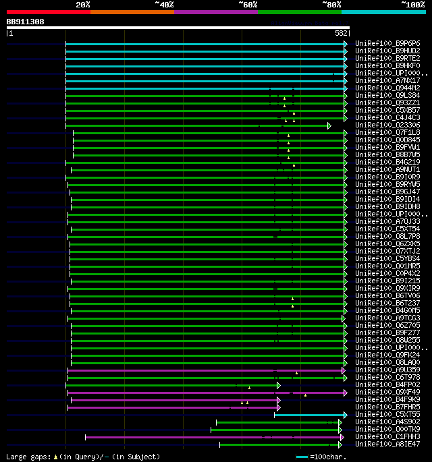Open hit UniRef100_A7QJ33
The height and width of the screenshot is (462, 432).
(x=387, y=222)
